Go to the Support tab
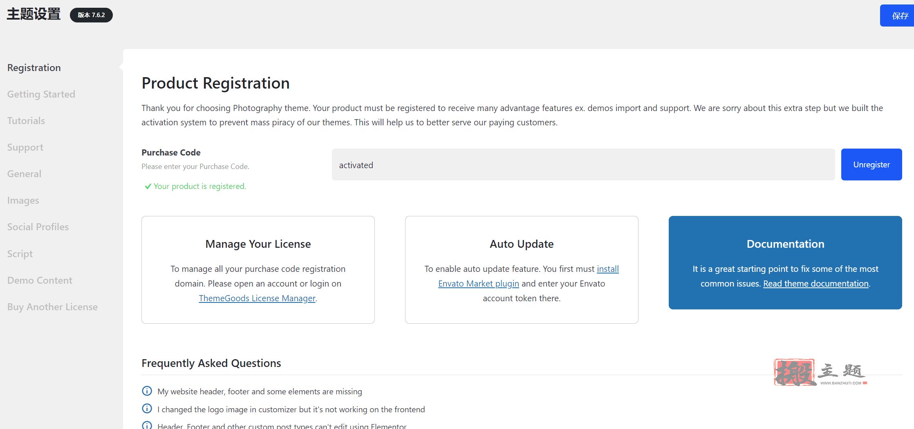Viewport: 914px width, 429px height. tap(25, 147)
